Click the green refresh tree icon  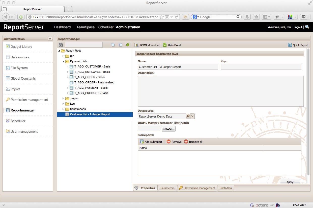[x=128, y=45]
